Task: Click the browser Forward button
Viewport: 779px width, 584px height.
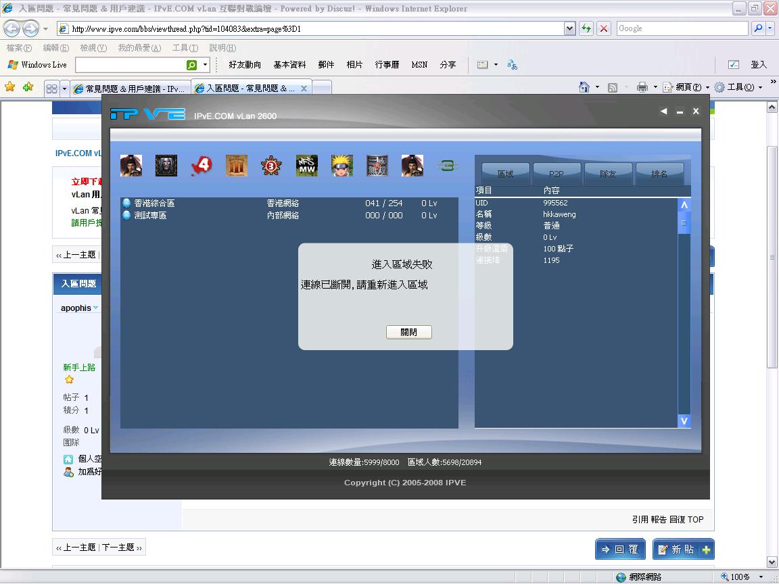Action: pos(31,28)
